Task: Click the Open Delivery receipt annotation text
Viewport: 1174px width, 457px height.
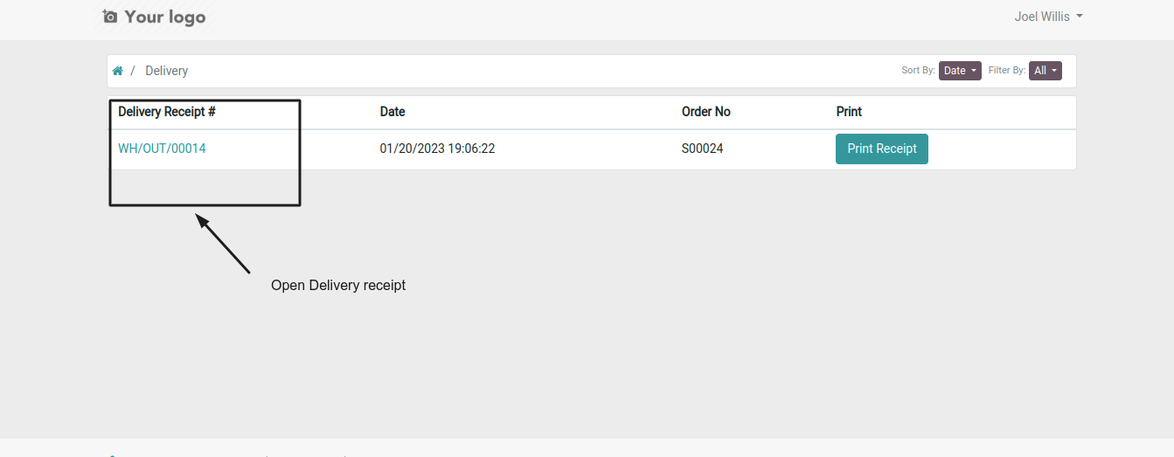Action: click(338, 285)
